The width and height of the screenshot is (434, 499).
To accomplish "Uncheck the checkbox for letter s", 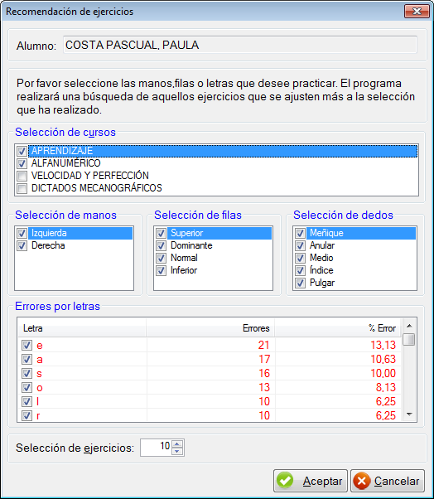I will pyautogui.click(x=27, y=373).
